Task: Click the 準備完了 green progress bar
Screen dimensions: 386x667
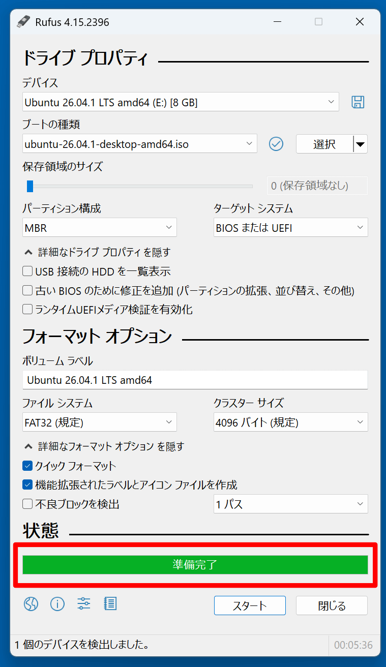Action: 195,565
